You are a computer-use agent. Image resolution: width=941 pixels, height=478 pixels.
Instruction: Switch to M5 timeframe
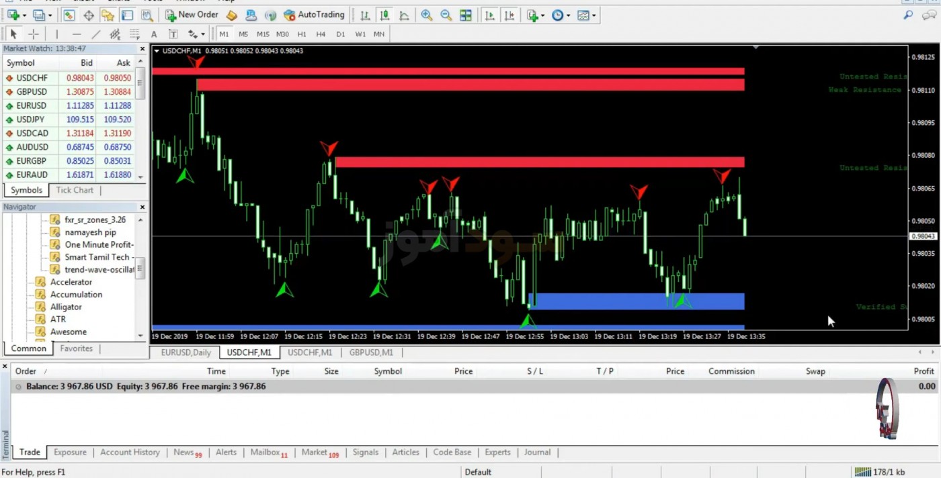[x=243, y=34]
